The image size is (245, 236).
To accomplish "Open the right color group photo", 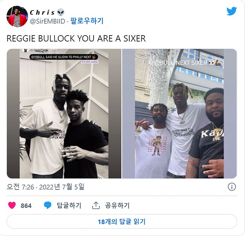I will click(x=179, y=113).
